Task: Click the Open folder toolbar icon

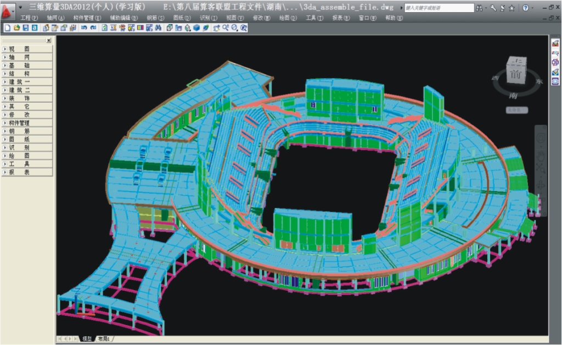Action: click(x=16, y=27)
